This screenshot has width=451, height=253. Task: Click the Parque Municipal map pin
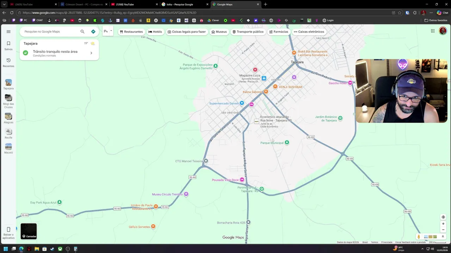click(287, 143)
